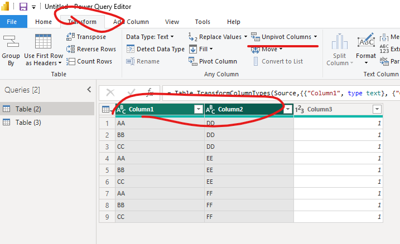Click the Save icon in title bar
The width and height of the screenshot is (400, 244).
(x=23, y=6)
